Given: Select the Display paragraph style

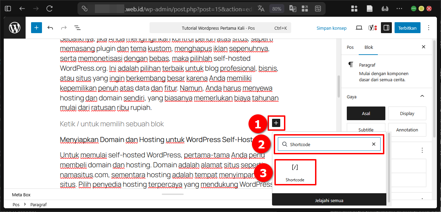Looking at the screenshot, I should tap(407, 113).
